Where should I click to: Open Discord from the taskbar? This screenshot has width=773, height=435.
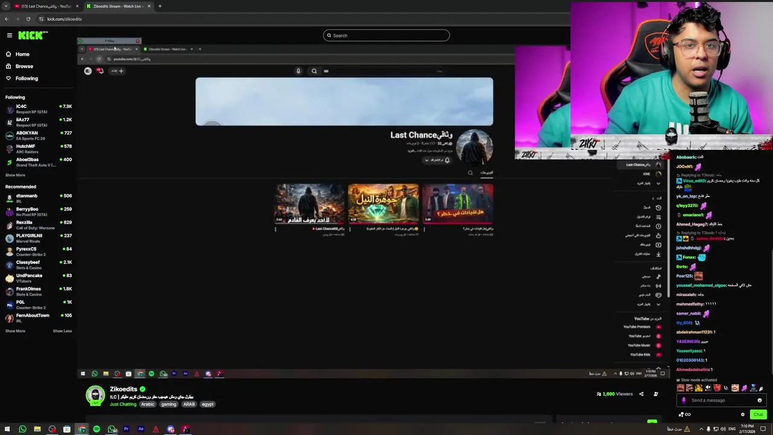(170, 430)
